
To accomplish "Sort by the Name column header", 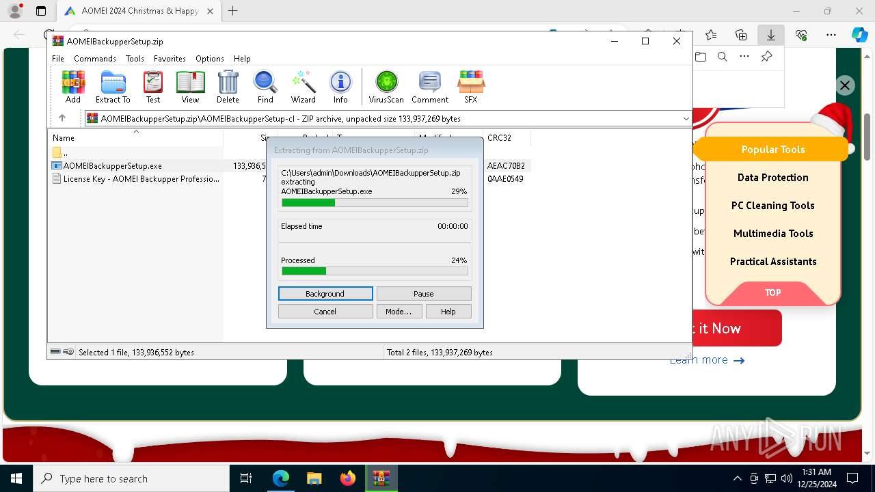I will click(x=135, y=137).
